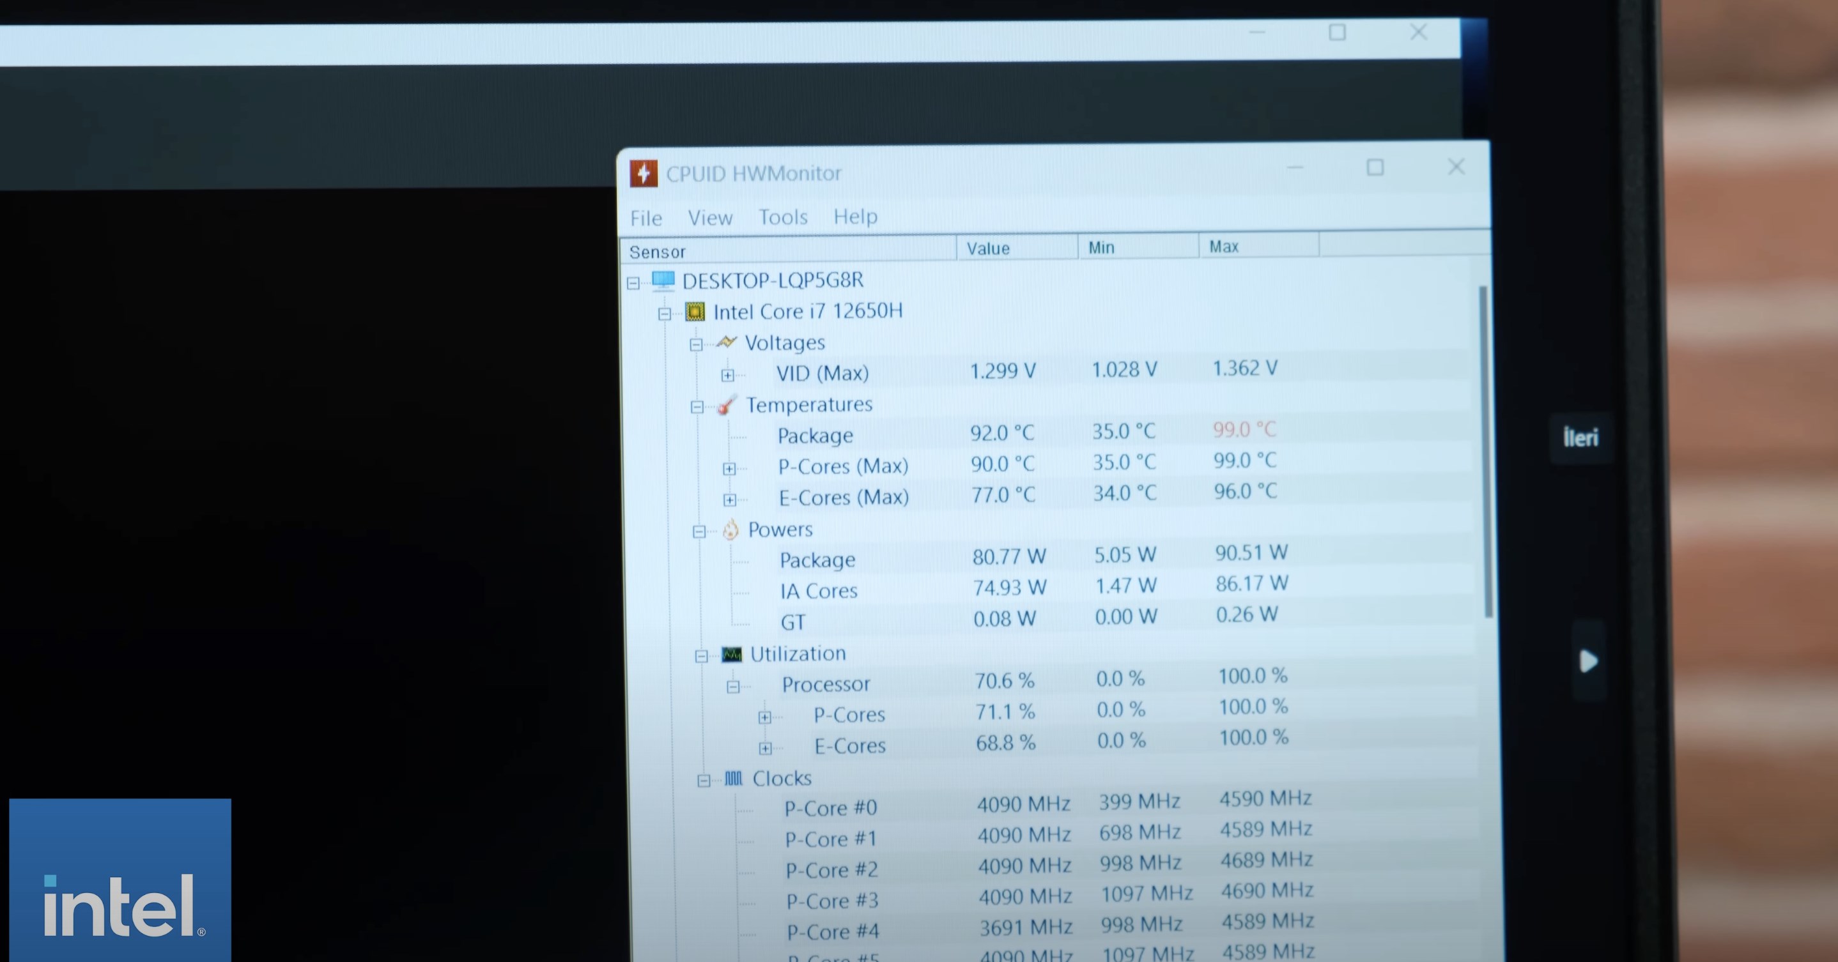Maximize the CPUID HWMonitor window

1375,167
